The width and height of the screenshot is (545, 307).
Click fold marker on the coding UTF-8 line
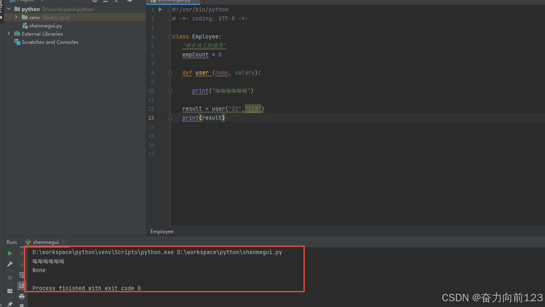(170, 19)
